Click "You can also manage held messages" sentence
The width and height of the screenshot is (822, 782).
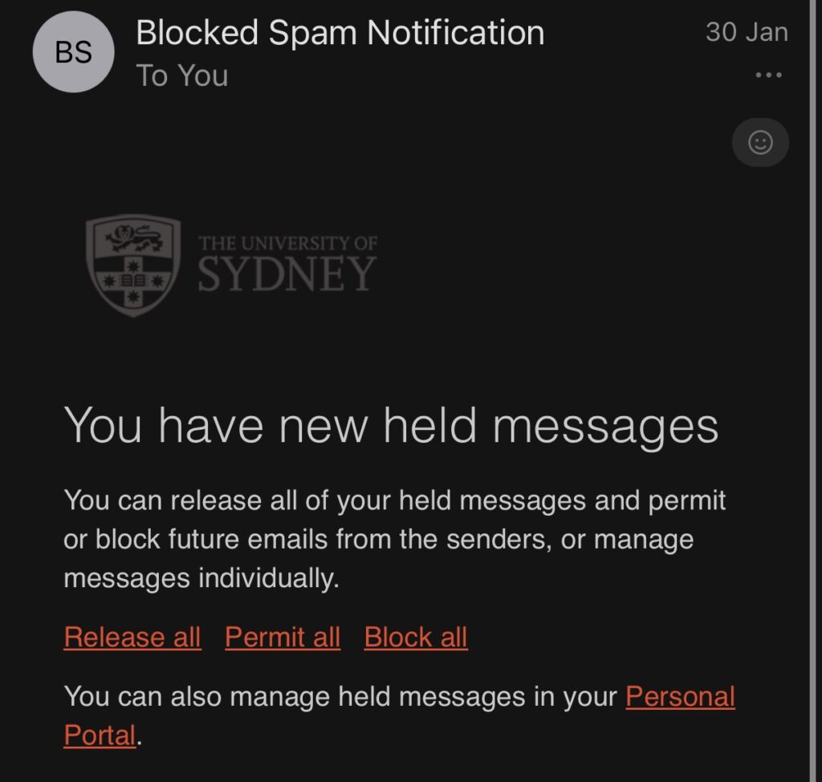(340, 696)
